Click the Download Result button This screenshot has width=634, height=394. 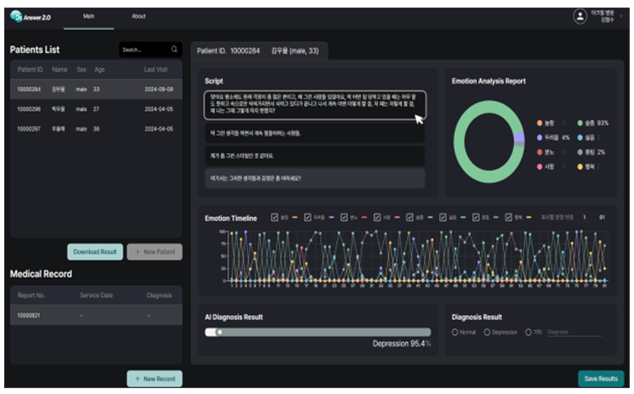point(95,251)
